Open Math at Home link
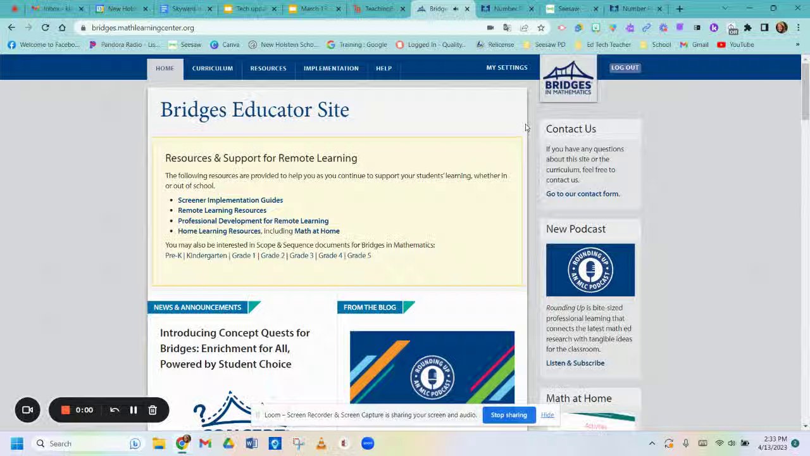Image resolution: width=810 pixels, height=456 pixels. point(317,231)
